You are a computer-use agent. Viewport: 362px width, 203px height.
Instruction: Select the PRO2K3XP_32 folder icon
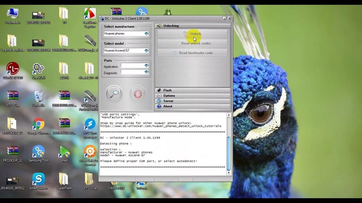[x=13, y=126]
